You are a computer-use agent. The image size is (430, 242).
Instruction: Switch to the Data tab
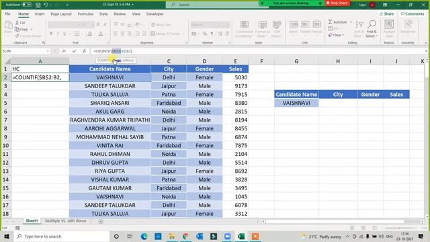coord(103,13)
